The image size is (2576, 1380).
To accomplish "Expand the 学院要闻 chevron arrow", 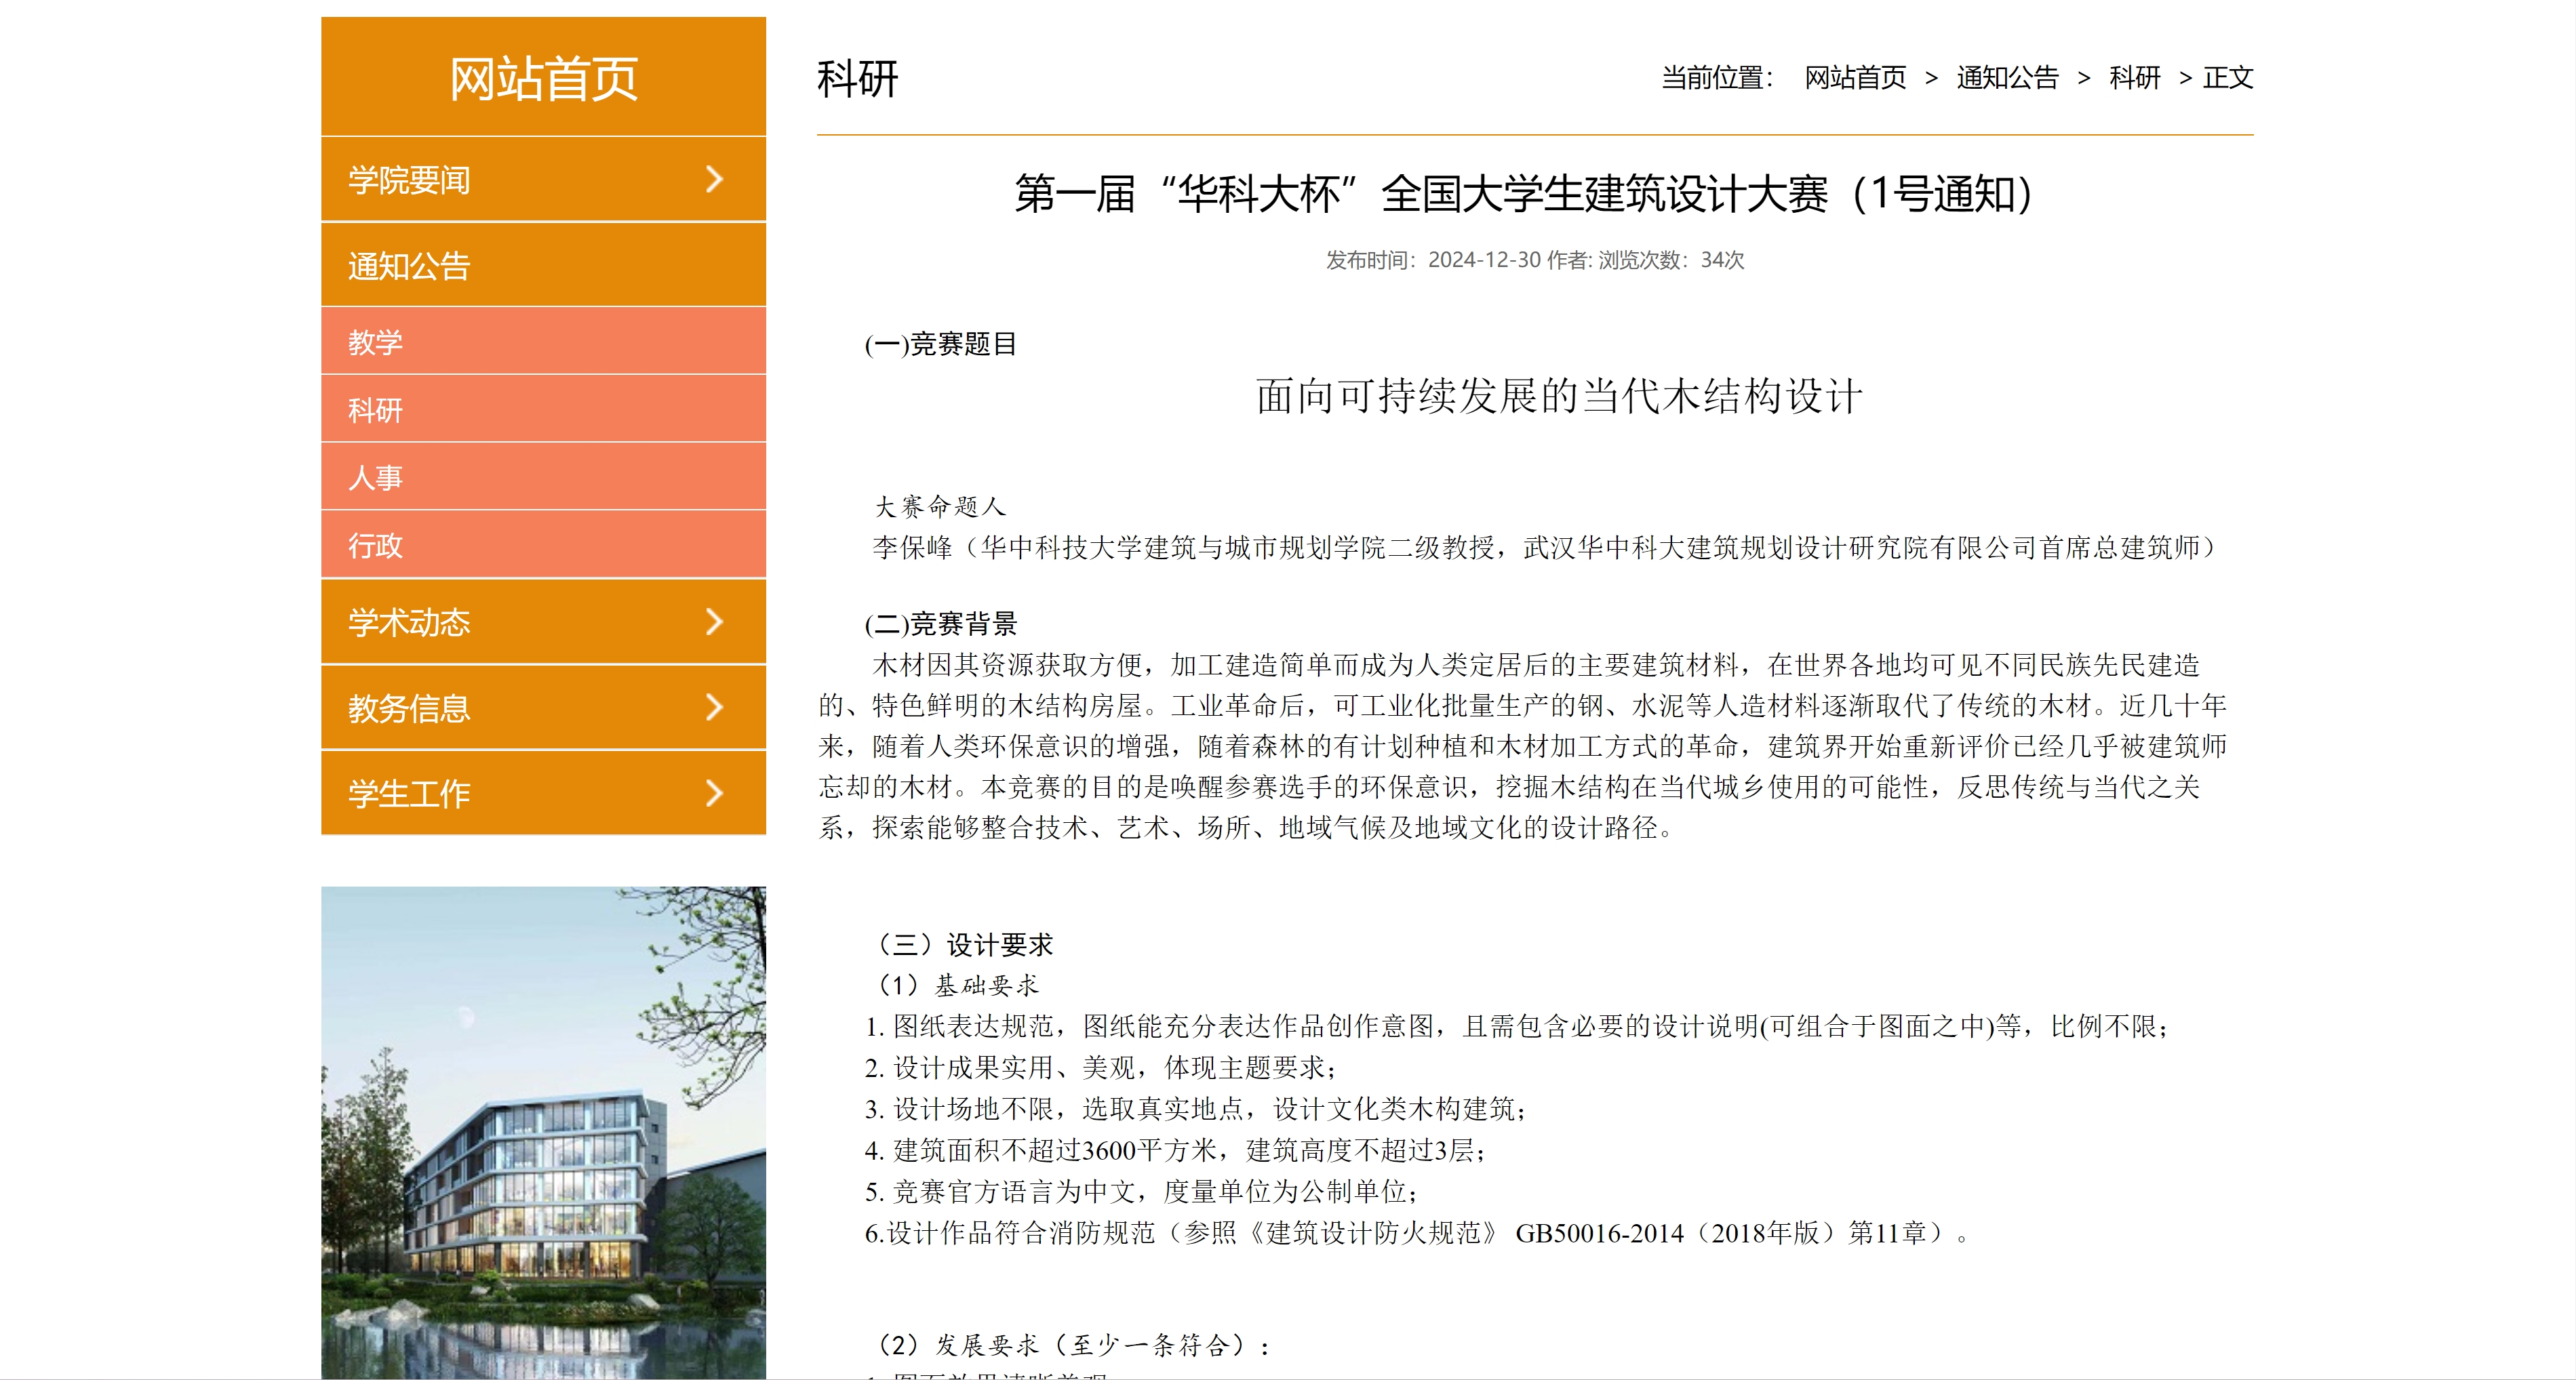I will point(713,180).
